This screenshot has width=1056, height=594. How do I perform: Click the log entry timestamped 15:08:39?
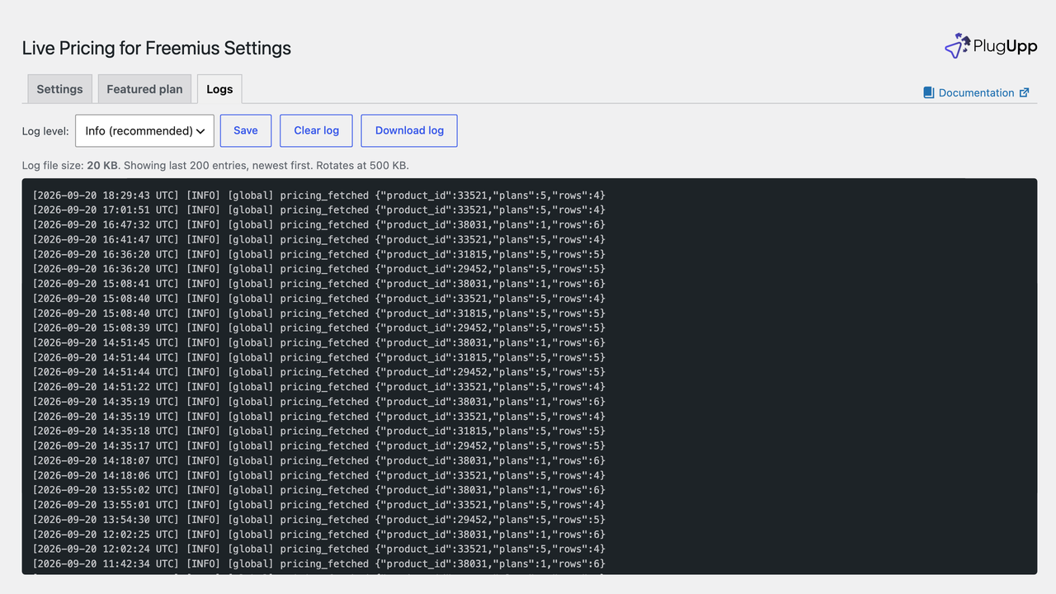click(319, 328)
